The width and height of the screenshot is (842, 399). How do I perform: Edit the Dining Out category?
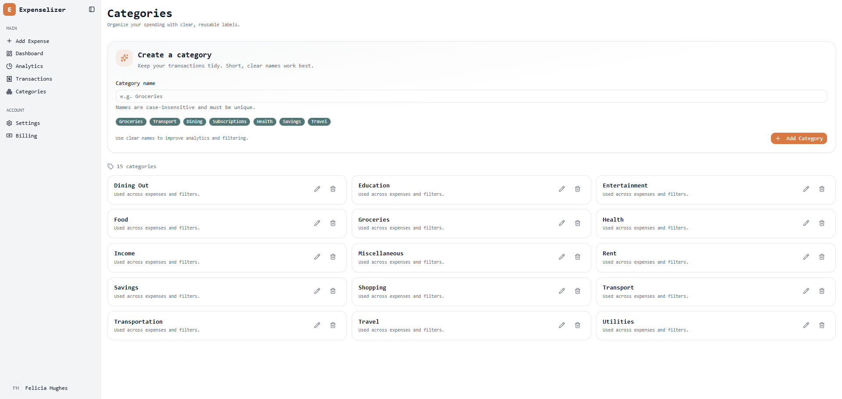(317, 189)
